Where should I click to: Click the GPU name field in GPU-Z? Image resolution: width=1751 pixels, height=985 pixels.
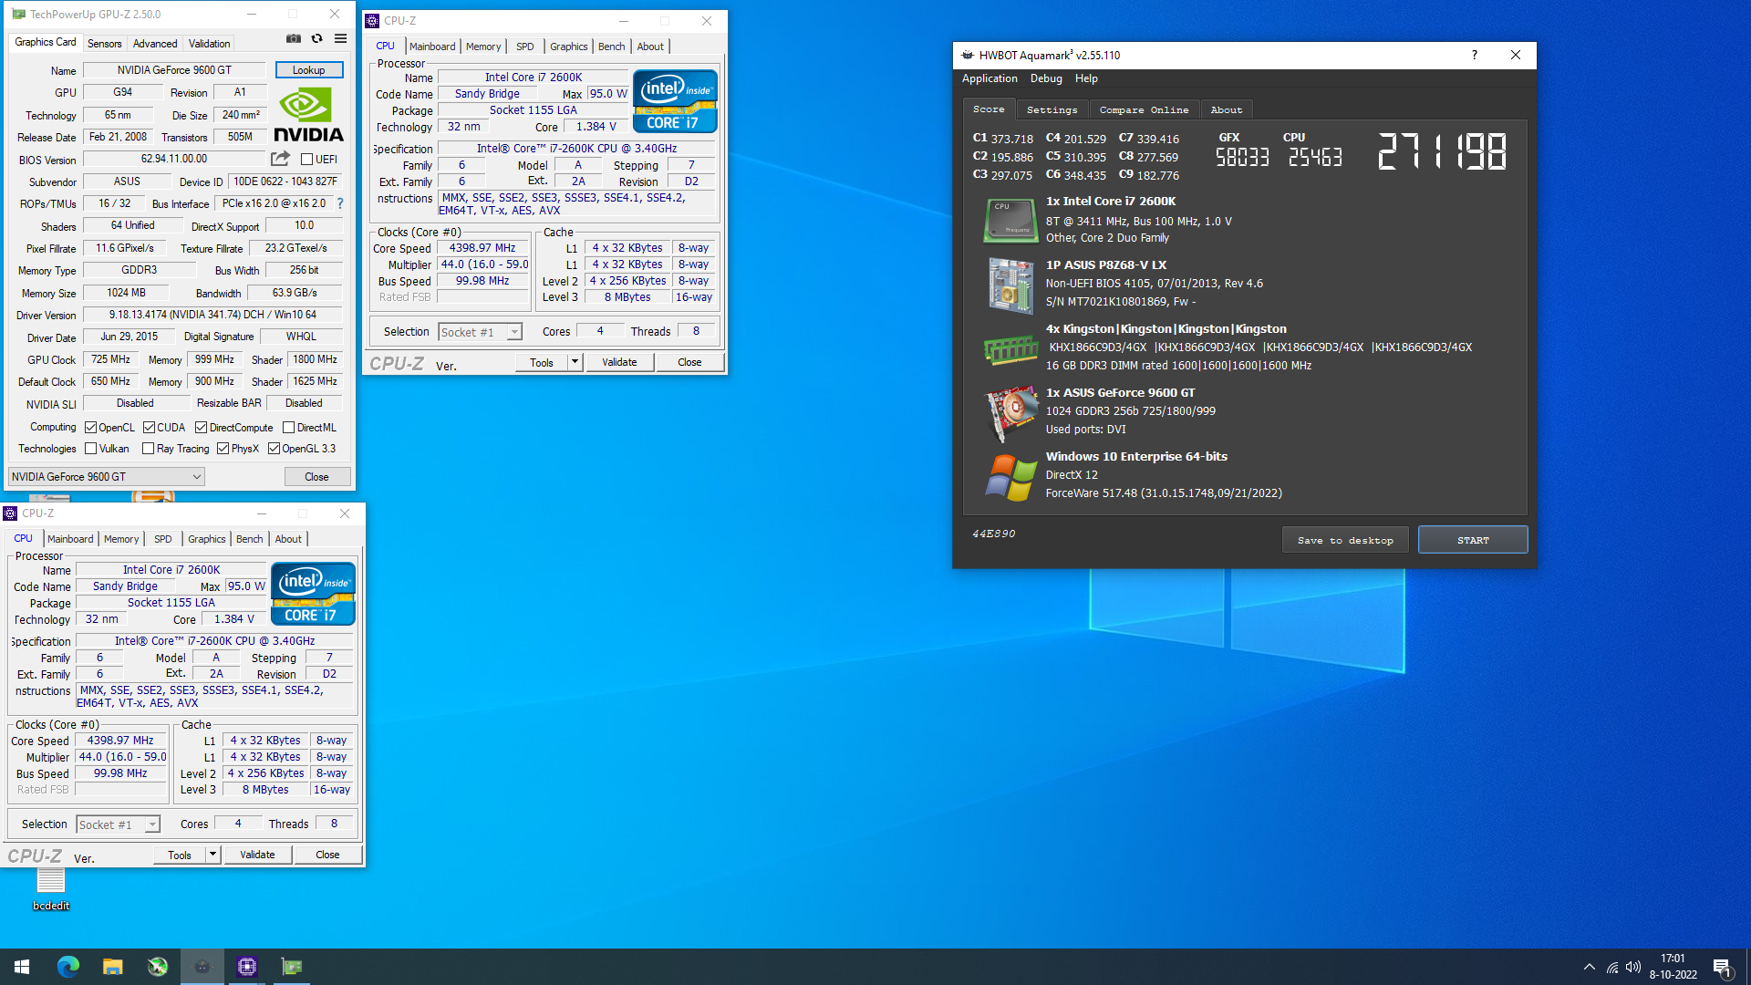point(173,70)
